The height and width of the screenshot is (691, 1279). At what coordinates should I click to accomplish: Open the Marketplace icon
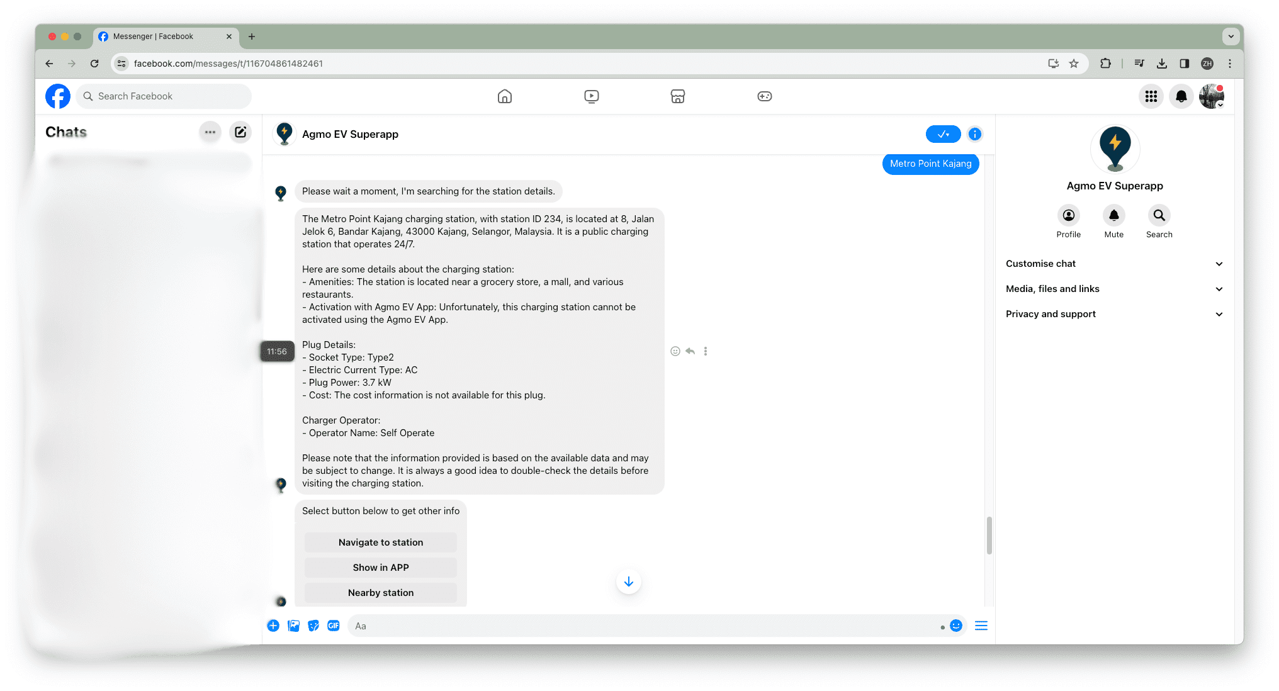point(678,96)
